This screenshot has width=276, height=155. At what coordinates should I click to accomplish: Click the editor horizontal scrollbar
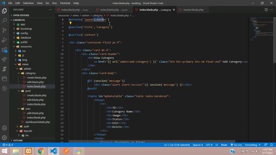click(x=152, y=141)
